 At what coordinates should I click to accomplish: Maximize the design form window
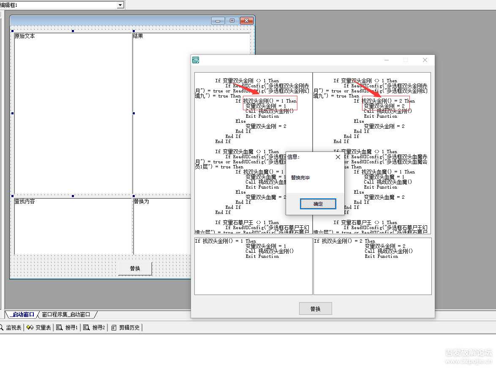[x=232, y=21]
